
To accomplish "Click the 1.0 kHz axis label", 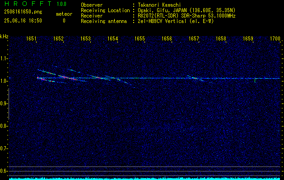I will coord(4,81).
